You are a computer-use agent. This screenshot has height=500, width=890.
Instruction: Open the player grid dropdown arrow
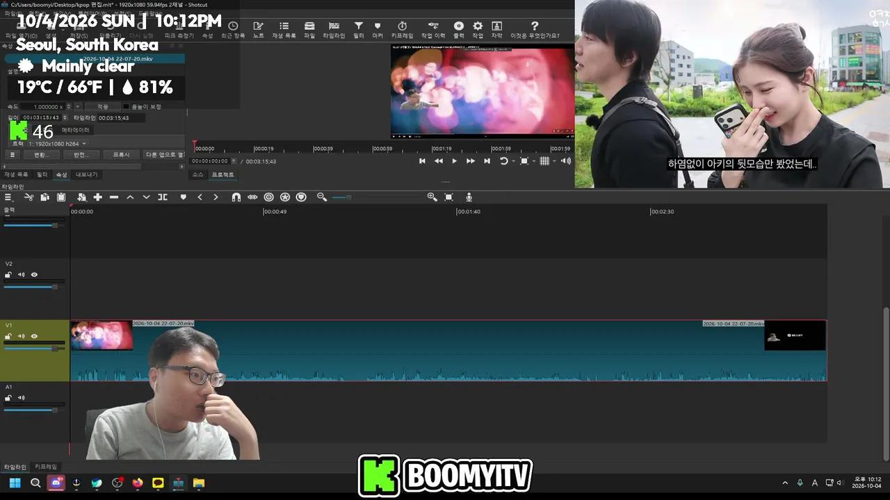(x=554, y=161)
